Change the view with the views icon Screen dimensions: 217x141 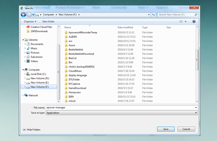pyautogui.click(x=181, y=21)
